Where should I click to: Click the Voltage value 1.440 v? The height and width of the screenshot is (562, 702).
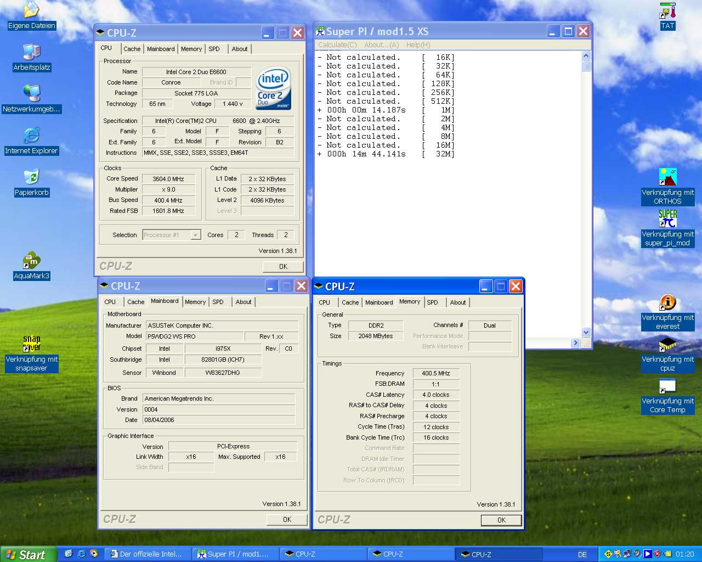click(233, 104)
